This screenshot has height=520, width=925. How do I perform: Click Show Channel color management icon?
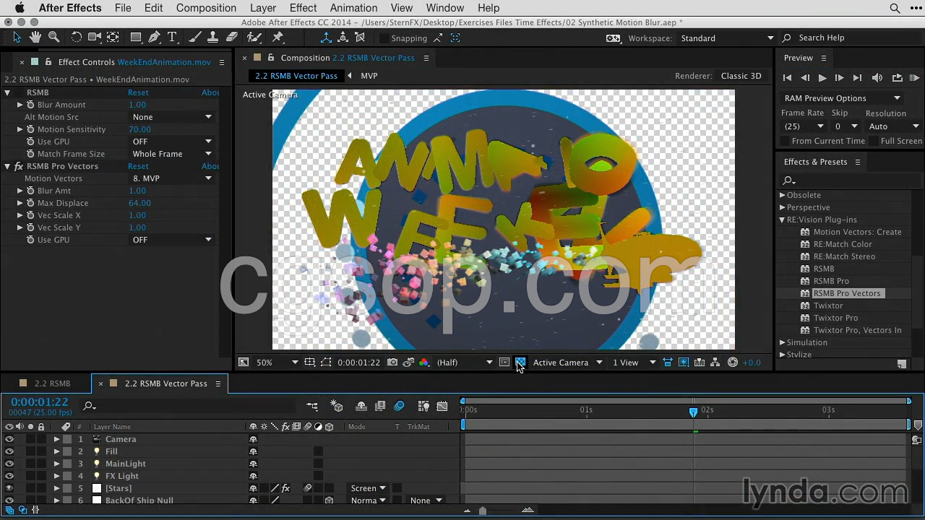pos(424,363)
